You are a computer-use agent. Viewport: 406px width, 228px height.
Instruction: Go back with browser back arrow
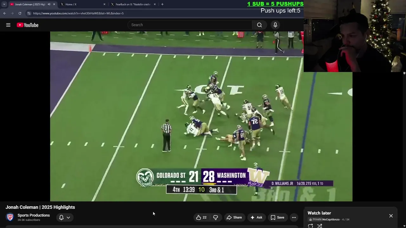[x=4, y=13]
